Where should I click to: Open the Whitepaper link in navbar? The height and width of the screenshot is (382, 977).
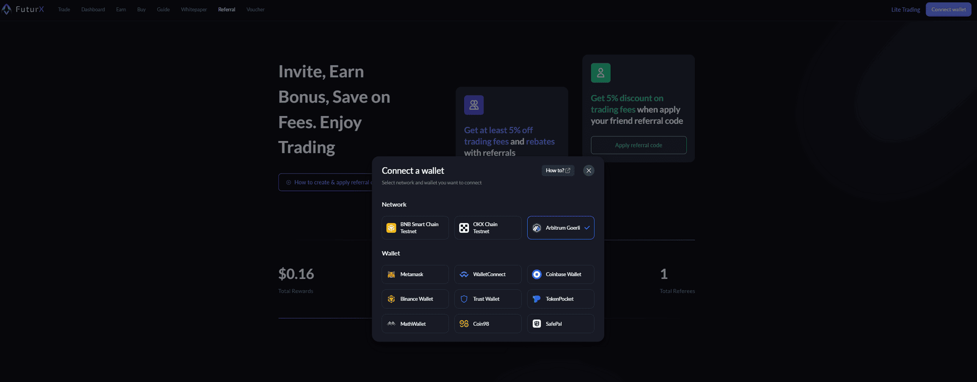tap(194, 9)
